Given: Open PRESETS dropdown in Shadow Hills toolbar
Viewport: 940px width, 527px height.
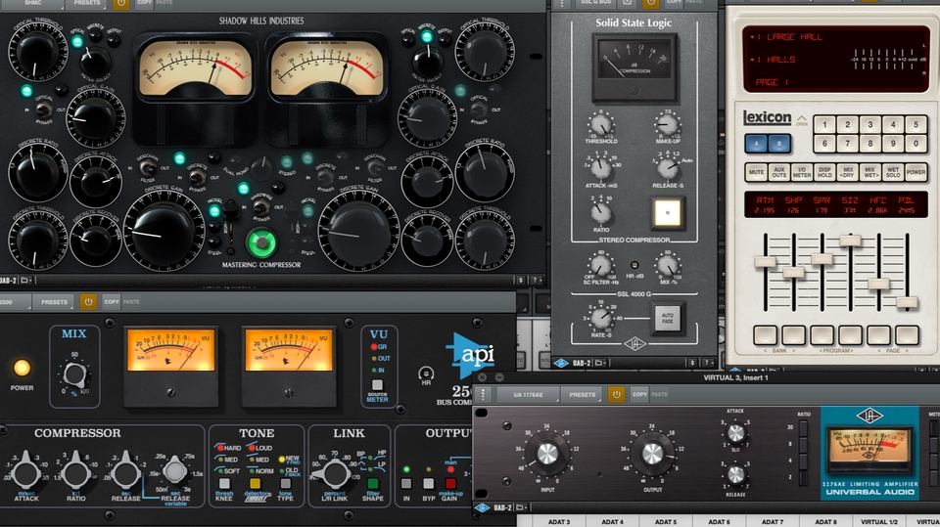Looking at the screenshot, I should click(x=87, y=4).
